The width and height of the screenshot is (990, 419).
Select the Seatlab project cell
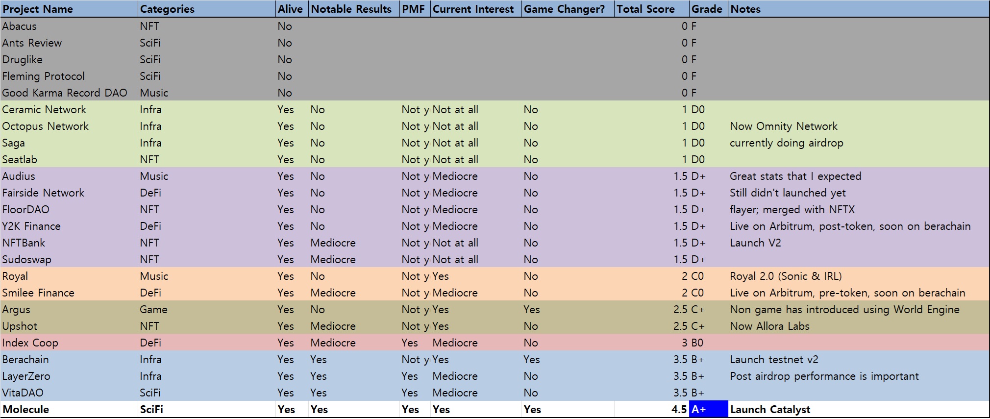coord(69,160)
